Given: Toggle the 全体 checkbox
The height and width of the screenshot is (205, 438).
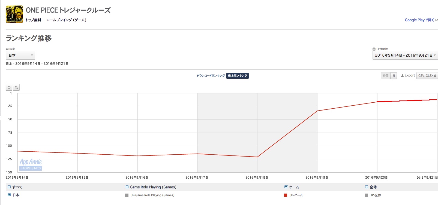Looking at the screenshot, I should tap(367, 187).
